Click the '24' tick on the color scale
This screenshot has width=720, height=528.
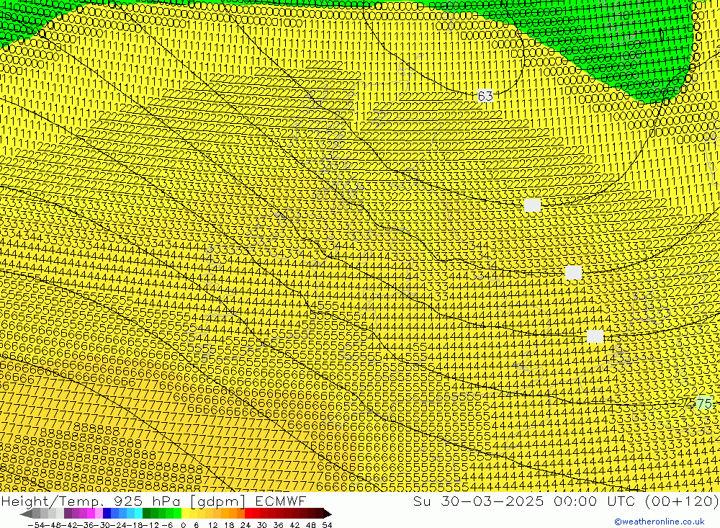[x=246, y=525]
